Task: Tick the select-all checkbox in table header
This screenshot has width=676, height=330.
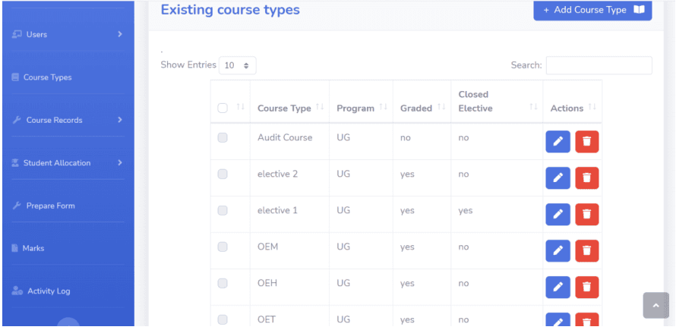Action: [x=223, y=108]
